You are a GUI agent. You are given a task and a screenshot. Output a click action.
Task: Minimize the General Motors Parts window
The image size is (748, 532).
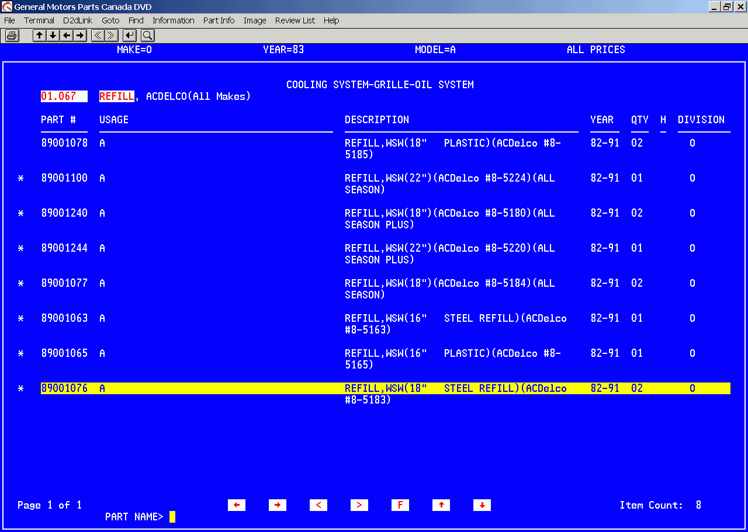[x=715, y=7]
